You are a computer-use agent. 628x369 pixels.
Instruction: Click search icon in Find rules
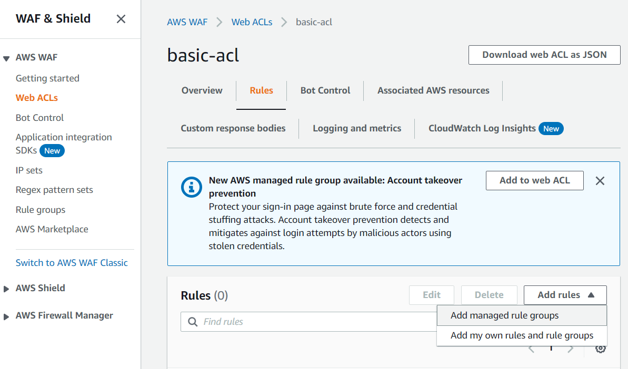coord(193,322)
